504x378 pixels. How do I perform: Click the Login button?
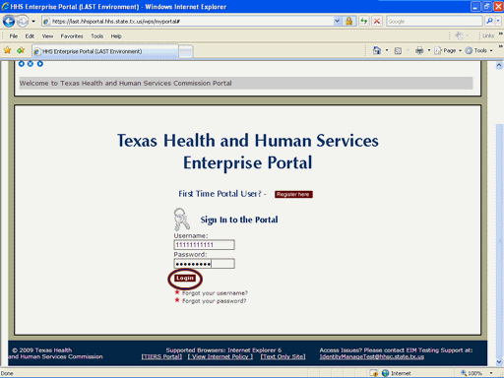tap(185, 279)
